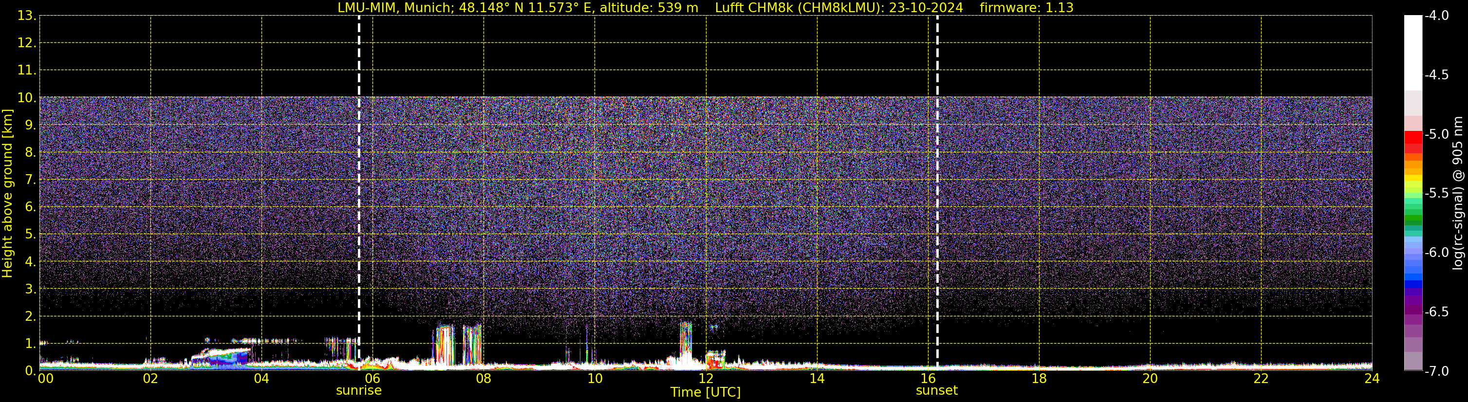Click the time axis tick "18"
The image size is (1468, 402).
[x=1040, y=379]
